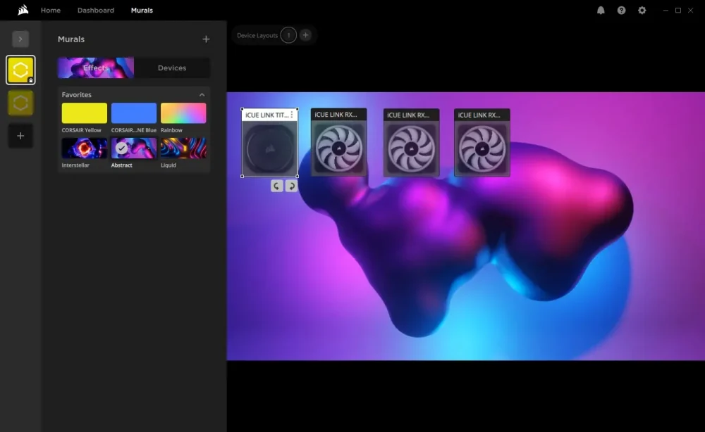The image size is (705, 432).
Task: Minimize the iCUE window
Action: (x=666, y=11)
